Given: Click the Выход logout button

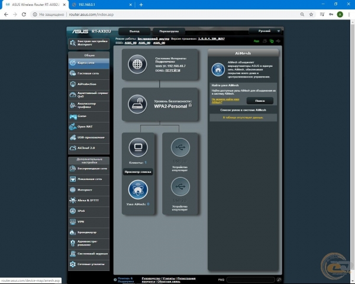Looking at the screenshot, I should point(134,31).
